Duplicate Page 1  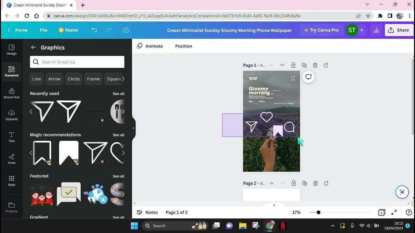[x=304, y=65]
